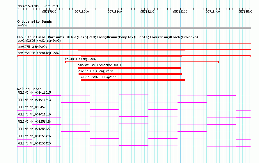Screen dimensions: 259x163
Task: Select transcript PDLIM5|NM_001011516
Action: tap(34, 115)
